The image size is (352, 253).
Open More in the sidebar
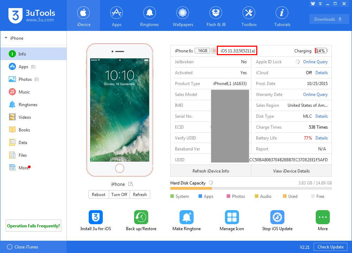tap(33, 168)
